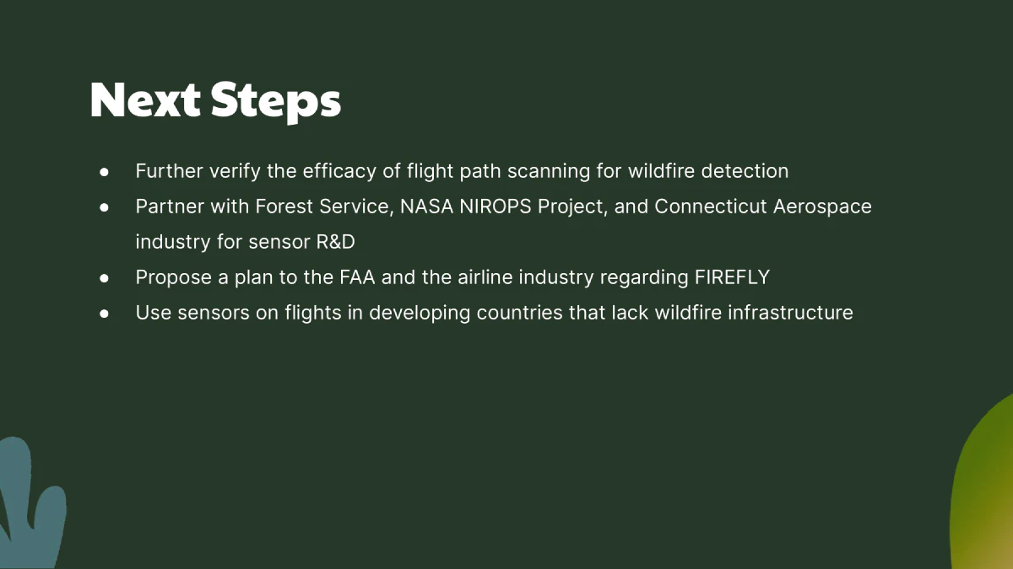
Task: Click the "Next Steps" slide title
Action: pyautogui.click(x=215, y=100)
